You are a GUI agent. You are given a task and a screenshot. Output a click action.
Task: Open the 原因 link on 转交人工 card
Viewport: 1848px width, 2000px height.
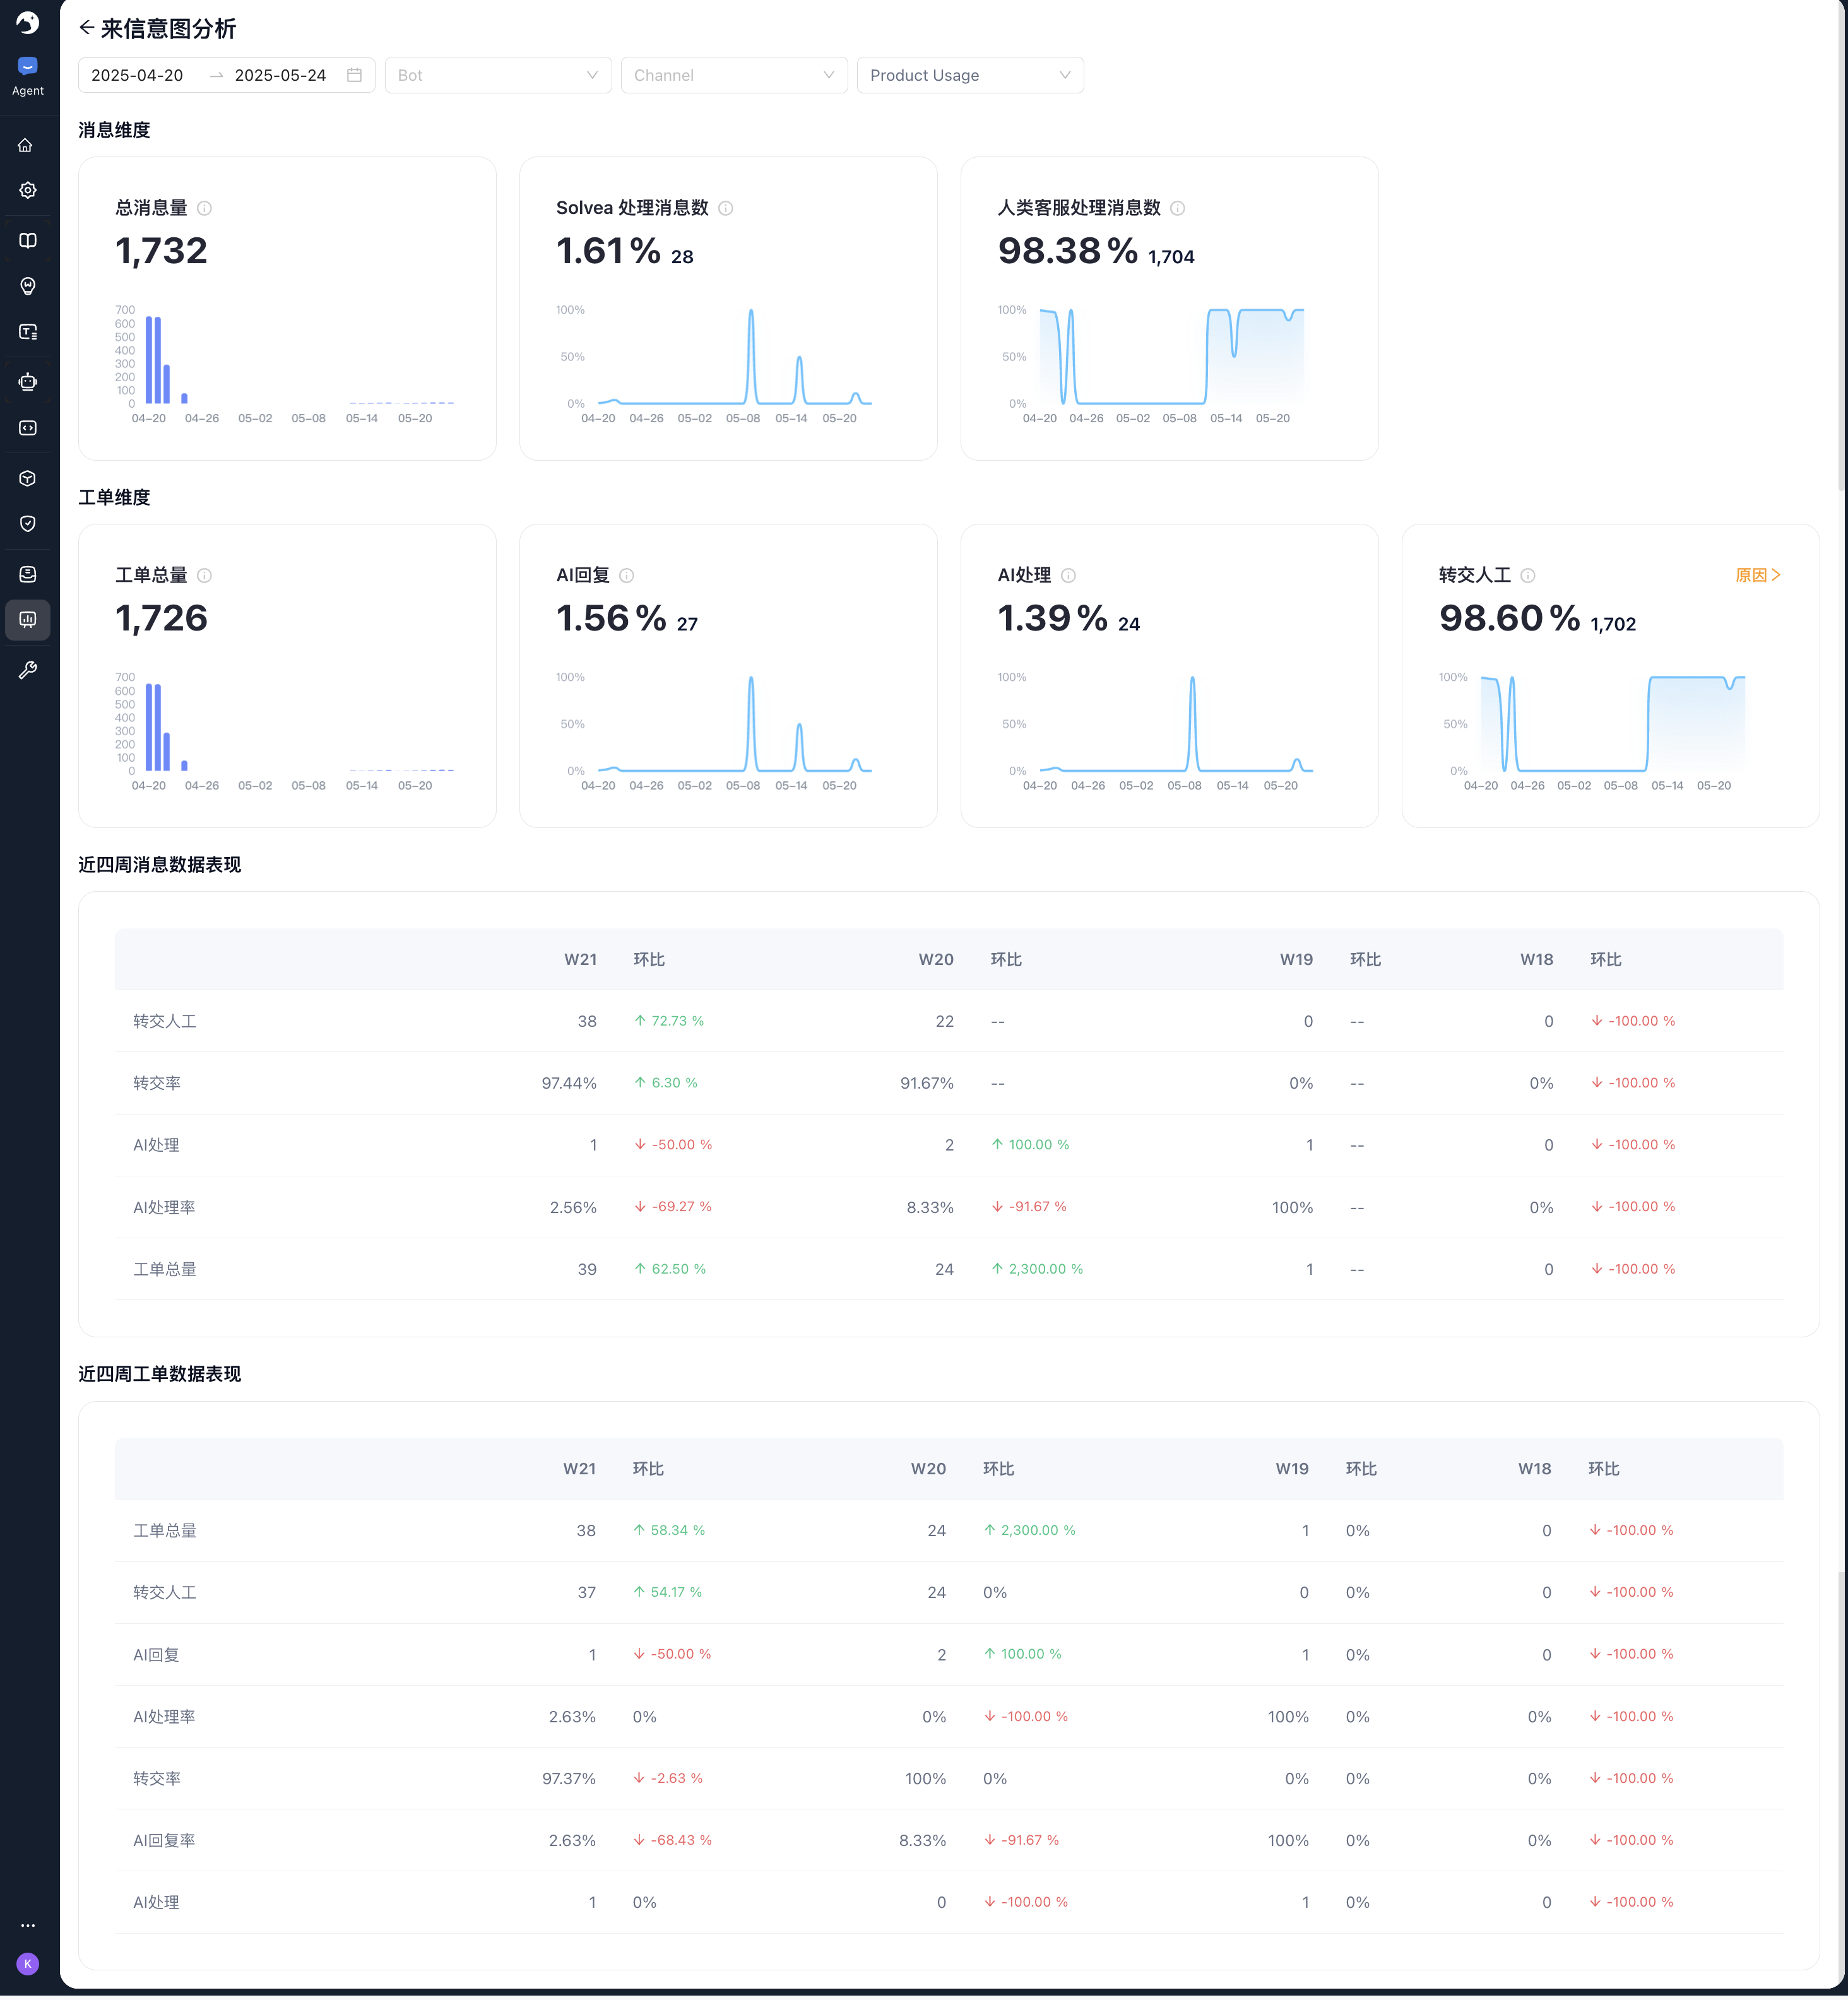1757,575
